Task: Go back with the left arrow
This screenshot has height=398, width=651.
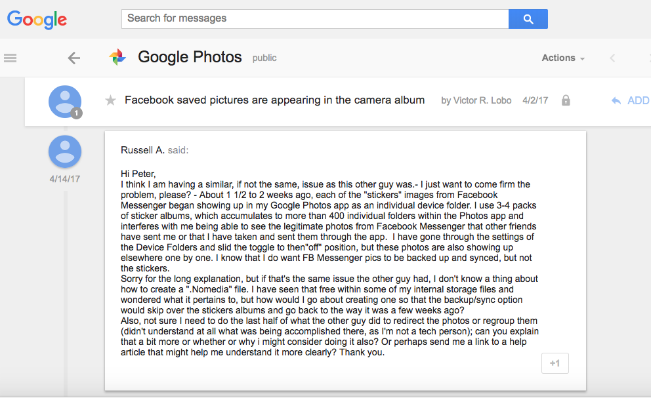Action: [73, 58]
